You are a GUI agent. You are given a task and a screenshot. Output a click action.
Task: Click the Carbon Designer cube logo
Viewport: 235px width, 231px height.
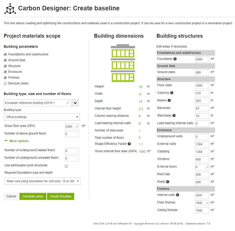pos(10,9)
